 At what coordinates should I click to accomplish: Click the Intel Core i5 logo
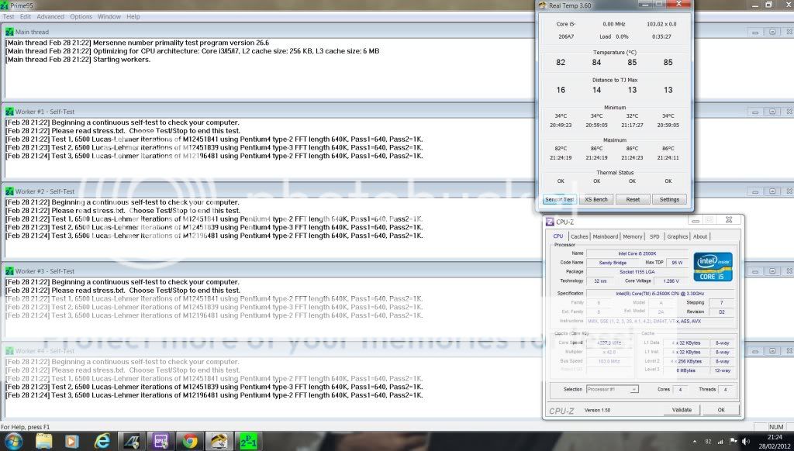(713, 267)
